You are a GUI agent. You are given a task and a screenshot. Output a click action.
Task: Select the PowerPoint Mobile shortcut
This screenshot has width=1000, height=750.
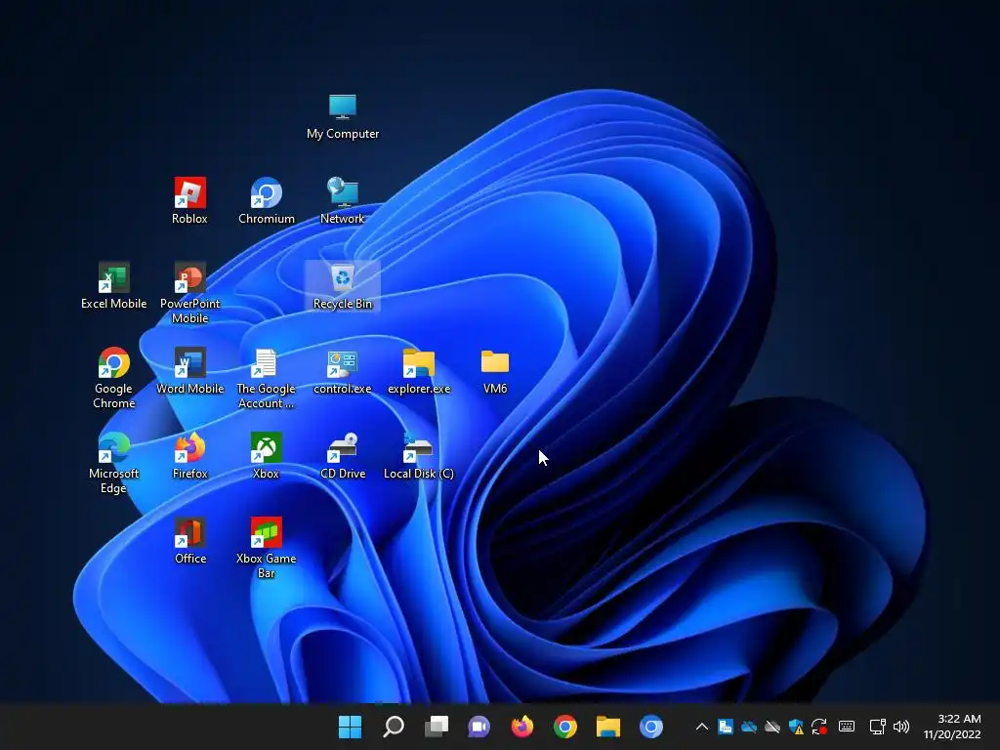pyautogui.click(x=189, y=293)
